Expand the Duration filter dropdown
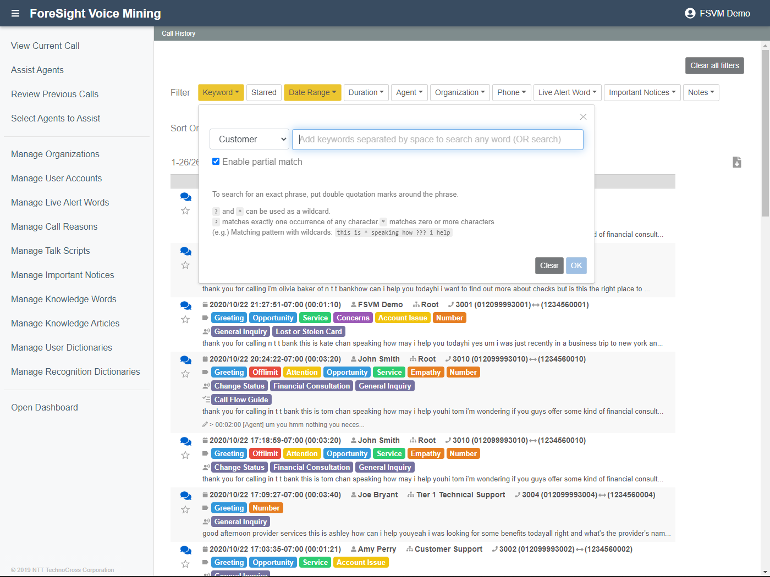 coord(366,92)
